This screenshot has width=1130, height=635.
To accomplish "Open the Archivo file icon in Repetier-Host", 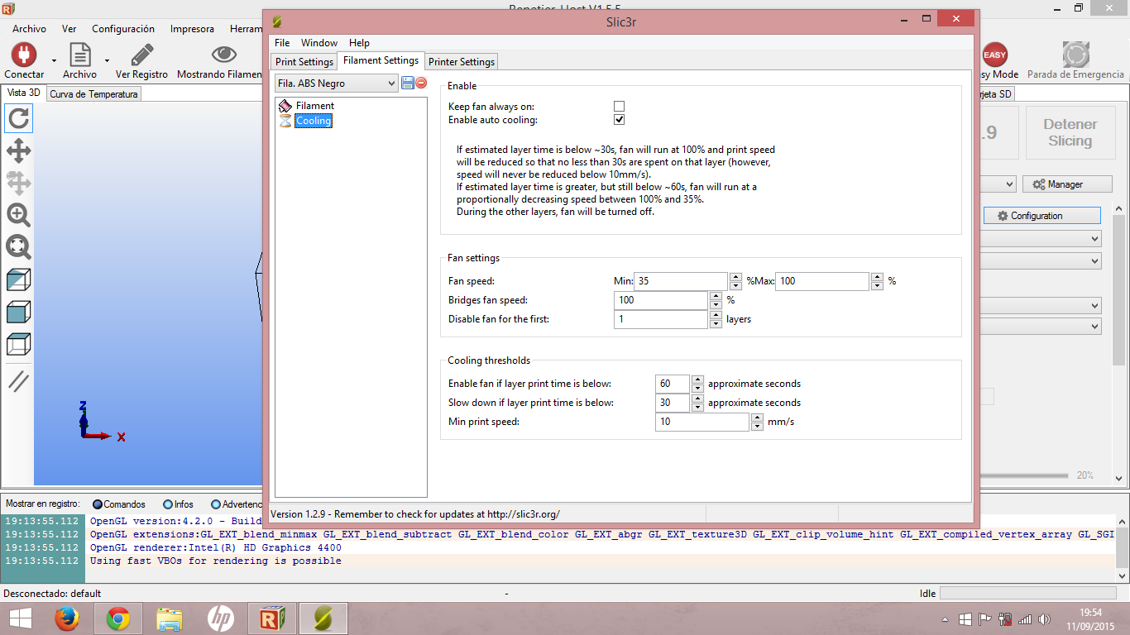I will [x=79, y=55].
